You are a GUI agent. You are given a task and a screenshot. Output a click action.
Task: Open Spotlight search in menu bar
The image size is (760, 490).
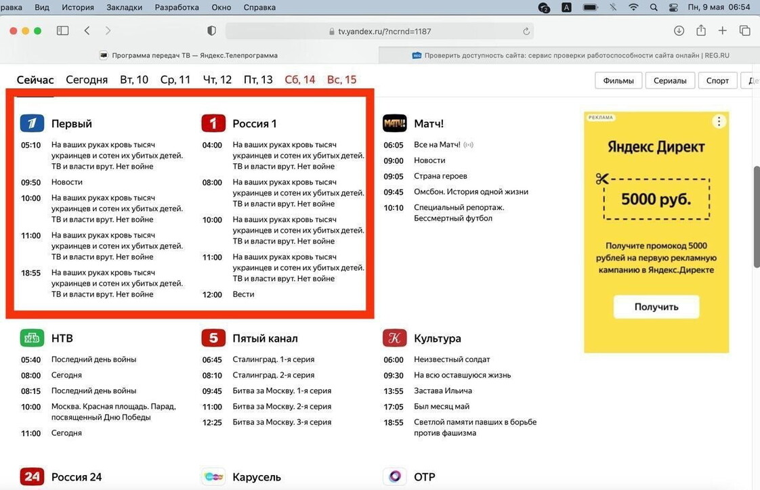point(654,7)
